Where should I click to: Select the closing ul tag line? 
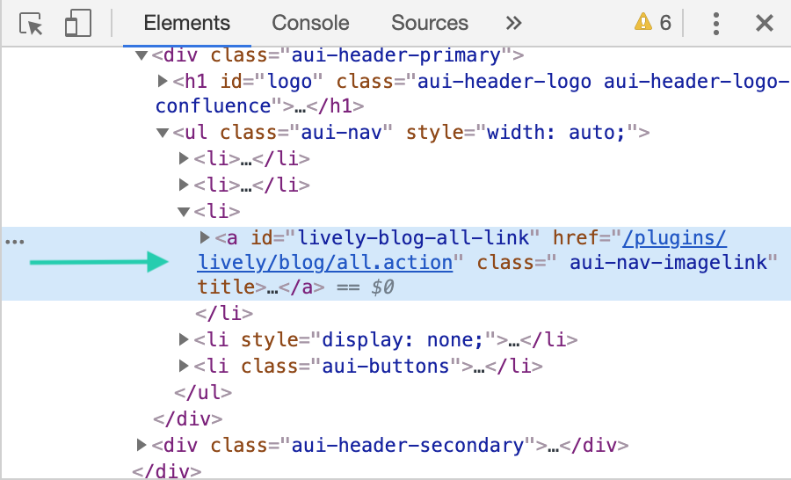click(x=203, y=392)
